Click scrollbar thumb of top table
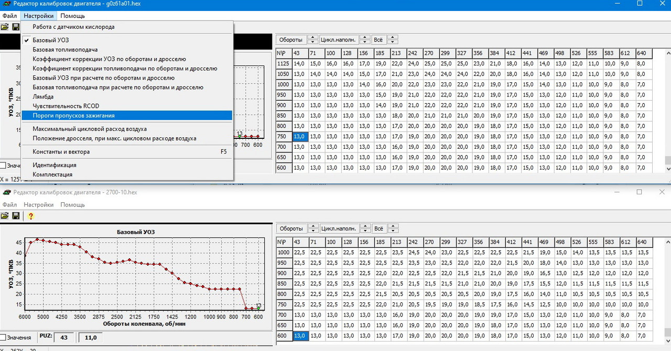The image size is (671, 351). [667, 160]
